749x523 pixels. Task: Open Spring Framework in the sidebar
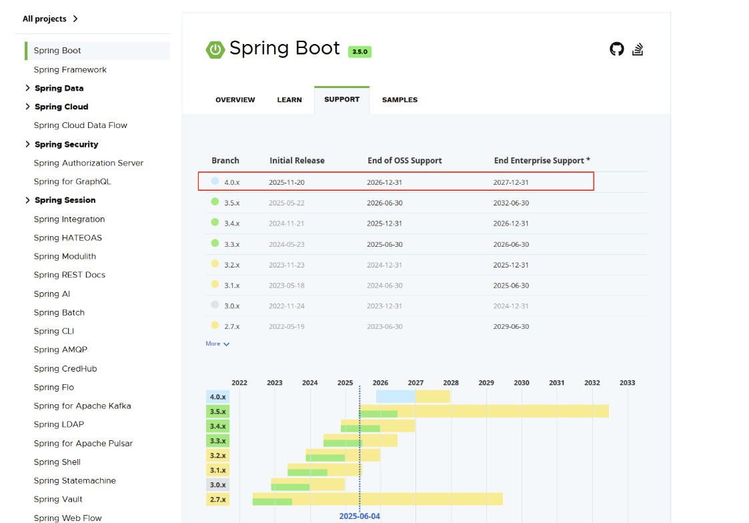coord(70,70)
